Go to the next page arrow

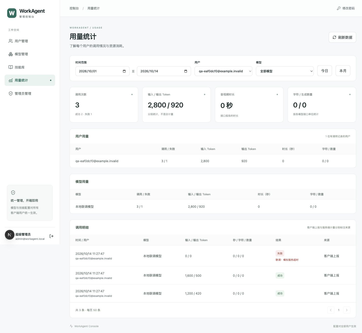(x=347, y=310)
